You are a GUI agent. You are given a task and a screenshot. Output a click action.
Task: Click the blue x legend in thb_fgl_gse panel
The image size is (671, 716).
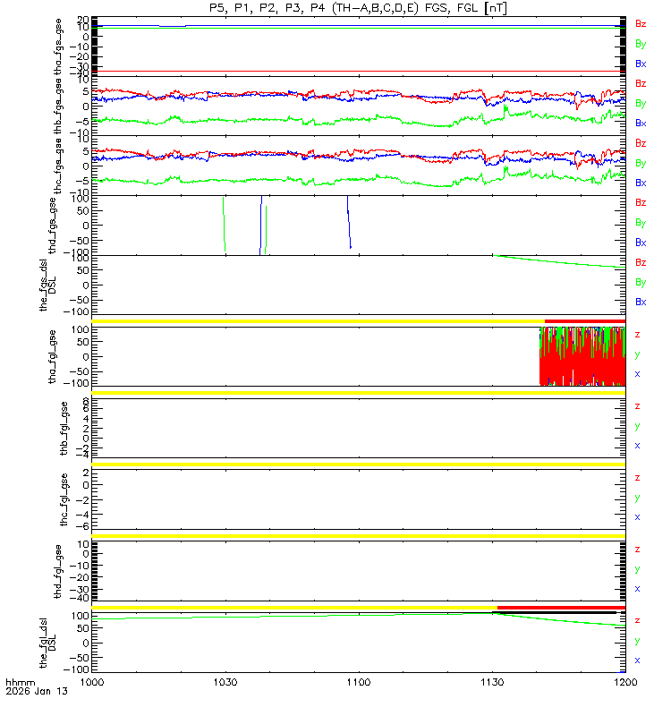point(637,446)
